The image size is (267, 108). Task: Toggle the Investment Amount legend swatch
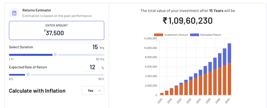(159, 35)
